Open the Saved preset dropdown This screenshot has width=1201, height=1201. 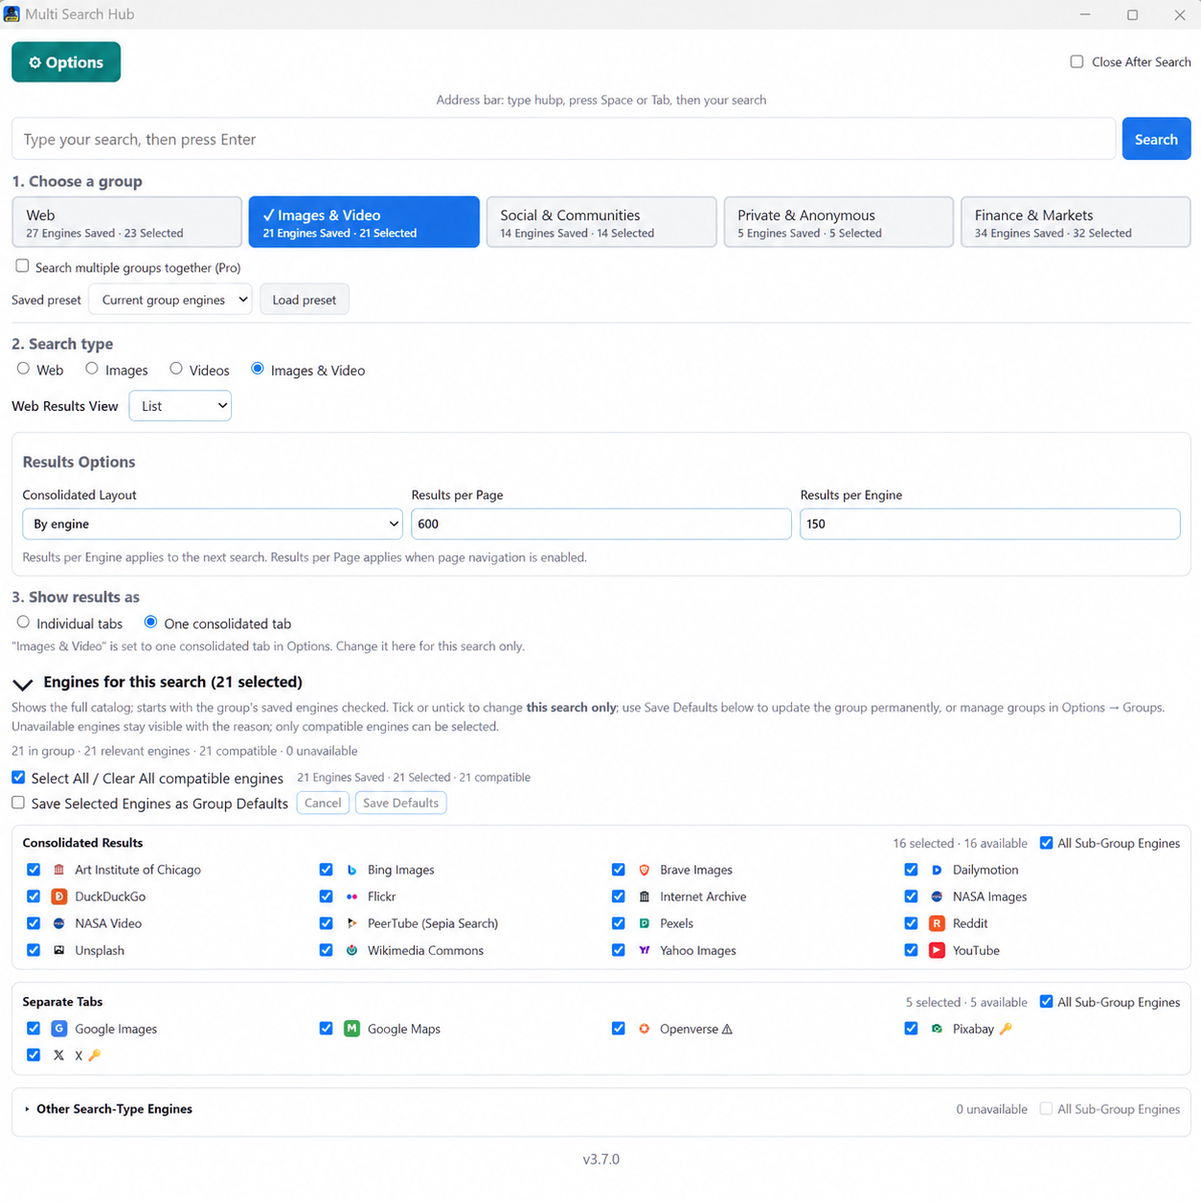coord(170,300)
